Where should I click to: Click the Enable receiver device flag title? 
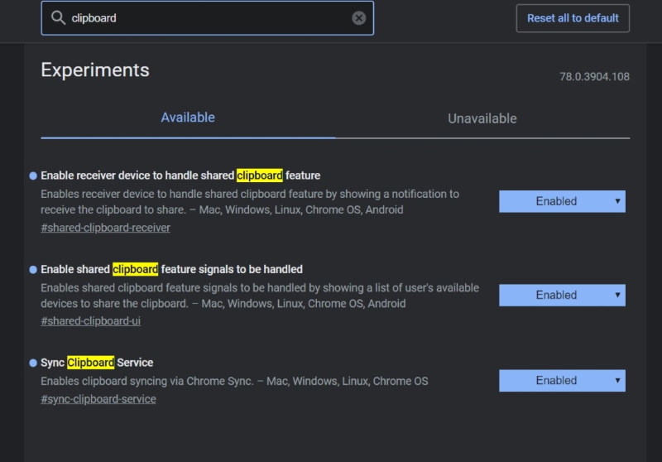(180, 176)
